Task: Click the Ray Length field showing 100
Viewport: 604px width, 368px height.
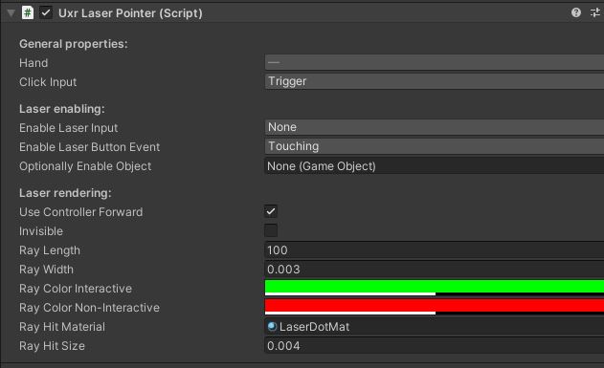Action: click(435, 250)
